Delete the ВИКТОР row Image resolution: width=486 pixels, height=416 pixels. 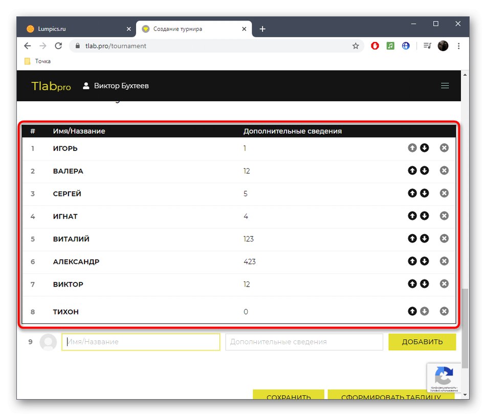point(444,283)
